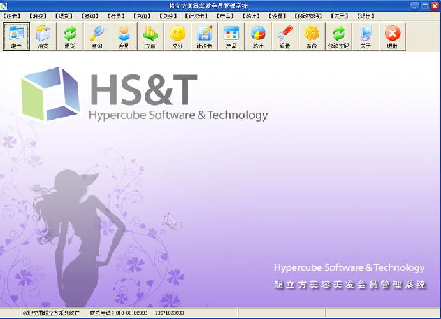The height and width of the screenshot is (319, 441).
Task: Select the 退货 return-goods toolbar icon
Action: pos(70,37)
